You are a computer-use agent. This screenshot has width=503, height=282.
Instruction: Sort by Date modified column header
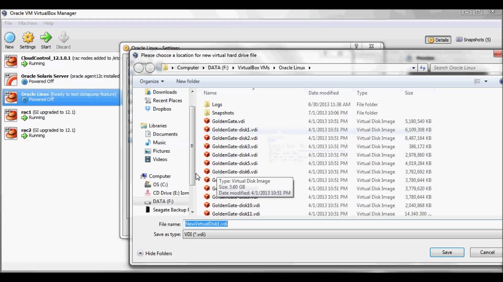(x=323, y=93)
